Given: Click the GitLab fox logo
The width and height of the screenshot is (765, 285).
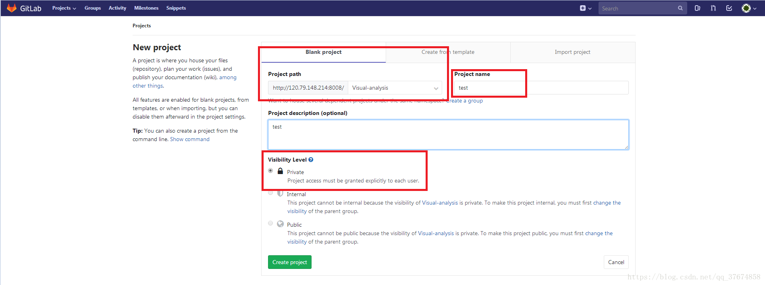Looking at the screenshot, I should click(12, 8).
